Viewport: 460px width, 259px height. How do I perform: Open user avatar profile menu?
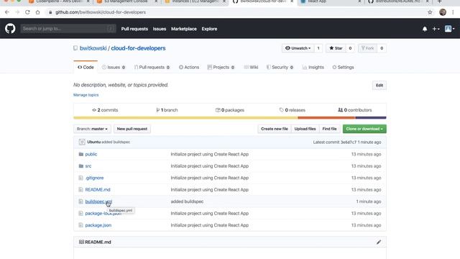click(449, 29)
